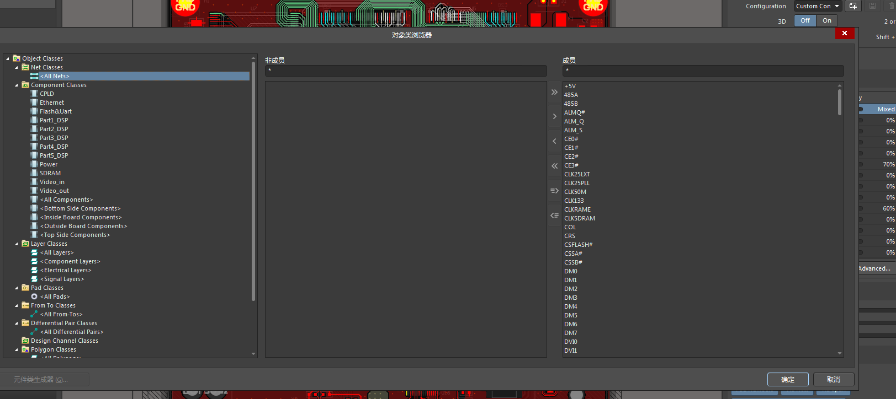Switch 3D mode to On
Image resolution: width=896 pixels, height=399 pixels.
[x=826, y=20]
